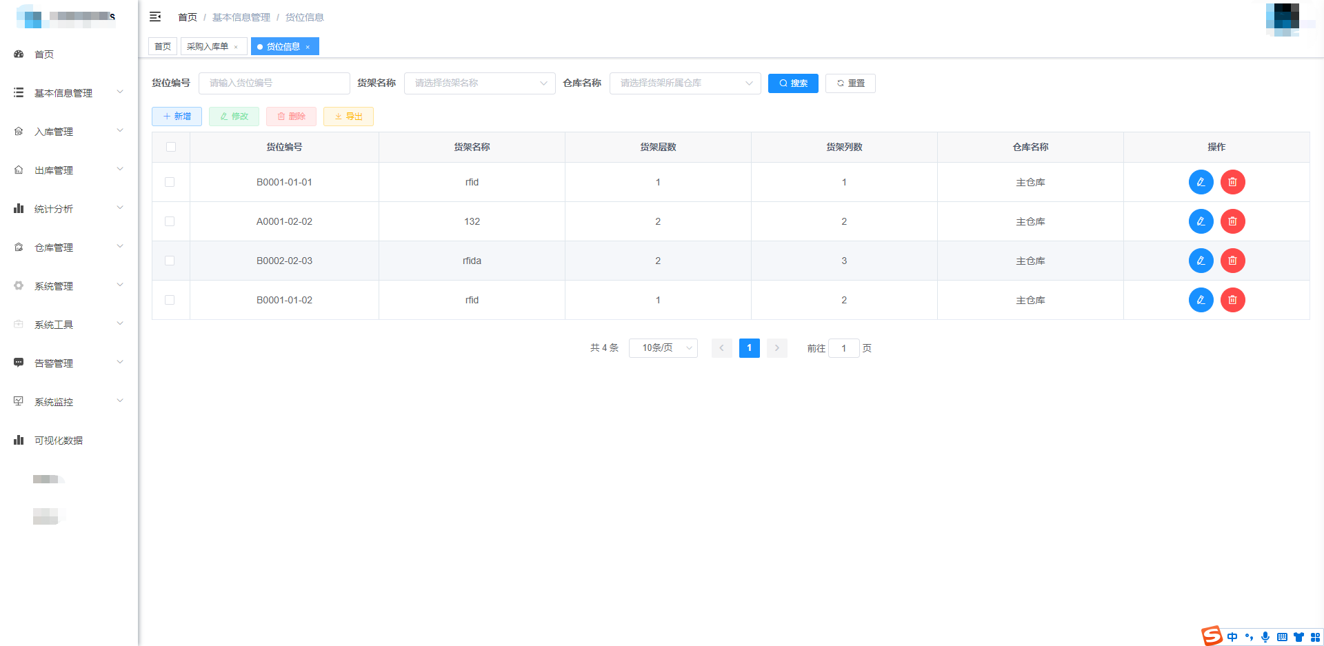Click the 可视化数据 chart icon
This screenshot has width=1324, height=646.
pos(19,440)
